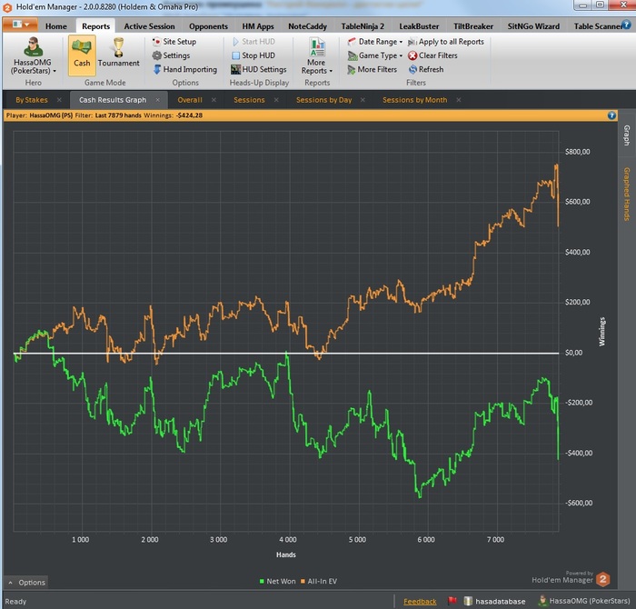Image resolution: width=636 pixels, height=609 pixels.
Task: Select Cash game mode
Action: 82,55
